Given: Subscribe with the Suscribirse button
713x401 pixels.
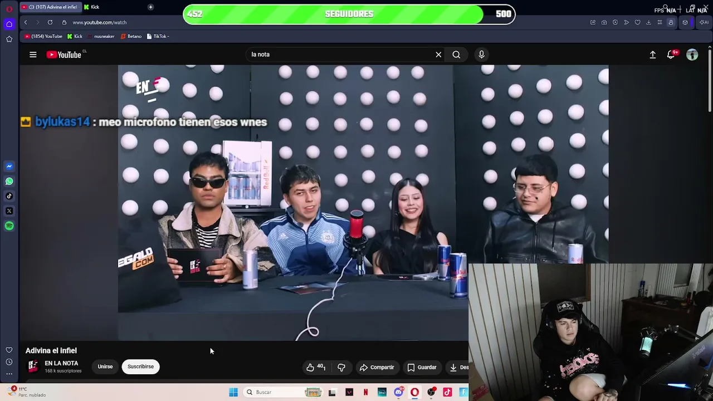Looking at the screenshot, I should [x=140, y=366].
